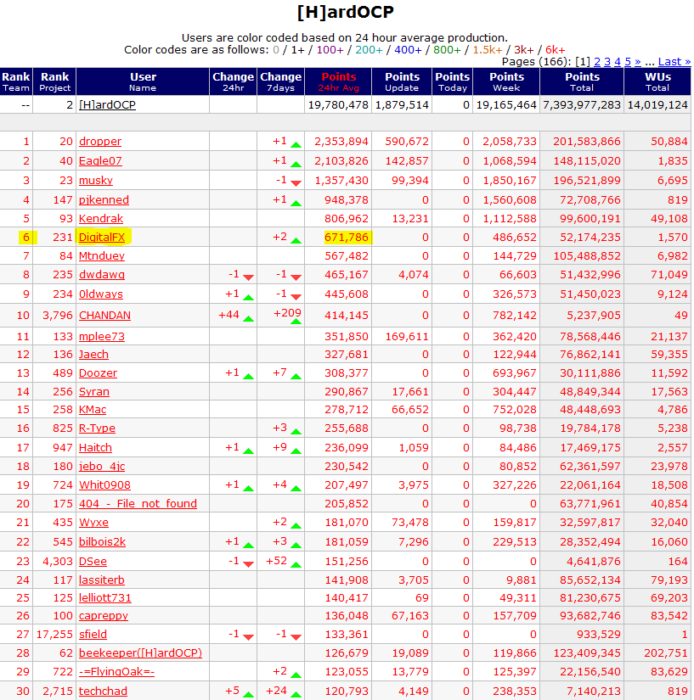The image size is (694, 700).
Task: Sort by Rank Team column header
Action: [x=16, y=81]
